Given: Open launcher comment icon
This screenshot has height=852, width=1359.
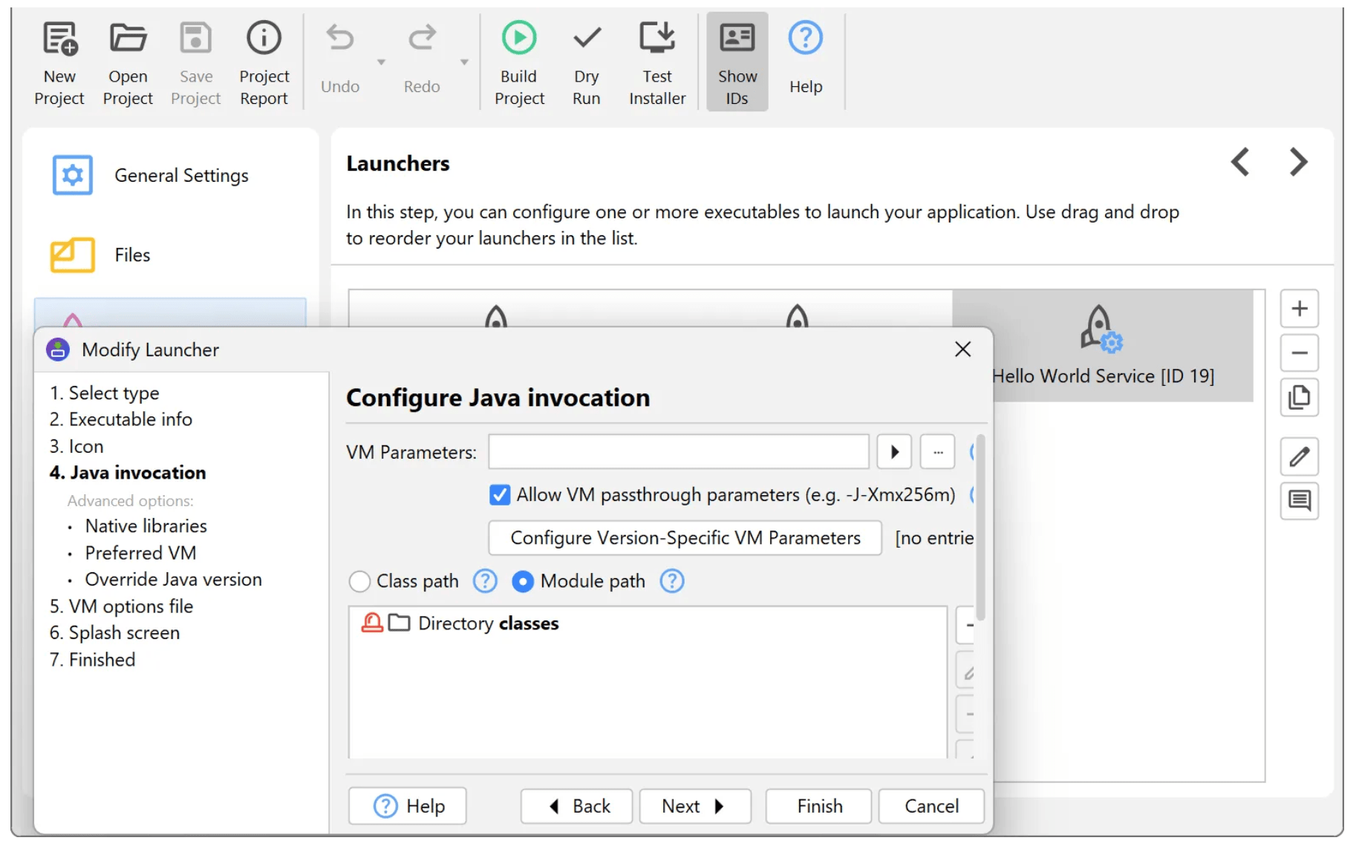Looking at the screenshot, I should tap(1299, 501).
